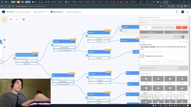Select the inline keyboard button
191x107 pixels.
(175, 62)
